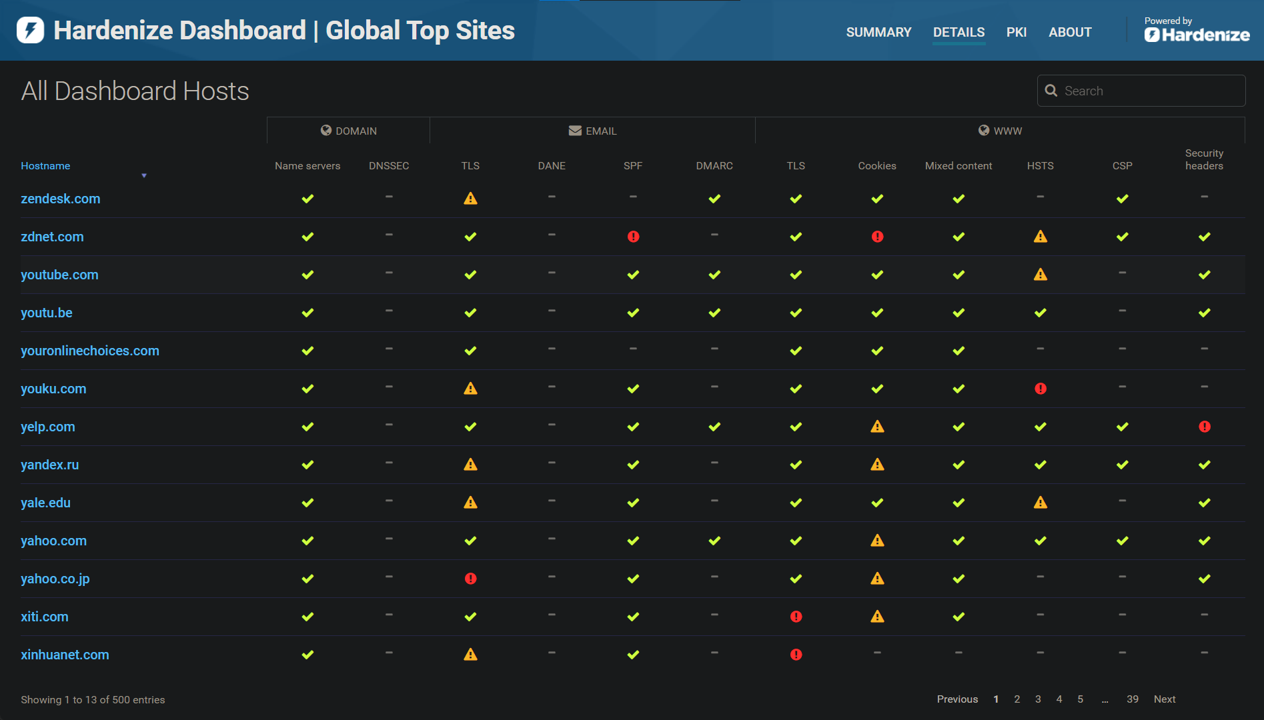
Task: Toggle the Hostname column sort arrow
Action: pos(144,175)
